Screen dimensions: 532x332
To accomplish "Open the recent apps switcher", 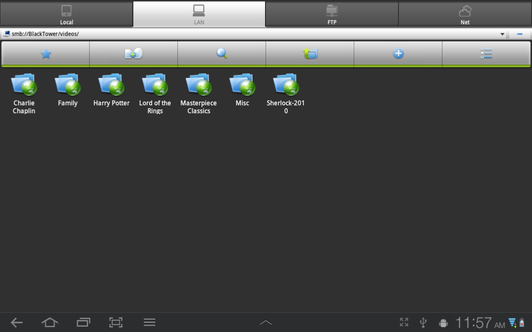I will [x=83, y=322].
